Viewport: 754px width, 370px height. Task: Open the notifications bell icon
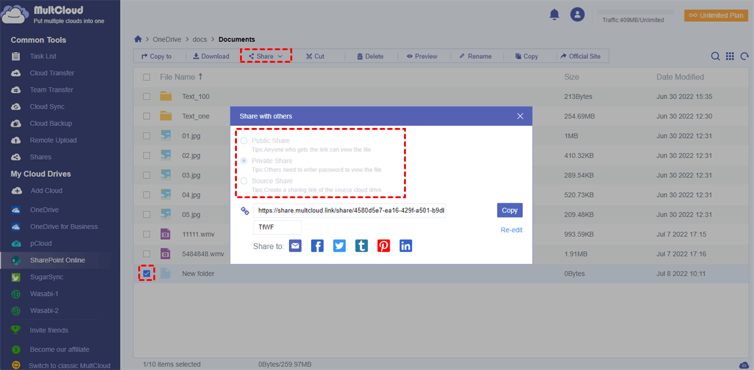[554, 14]
